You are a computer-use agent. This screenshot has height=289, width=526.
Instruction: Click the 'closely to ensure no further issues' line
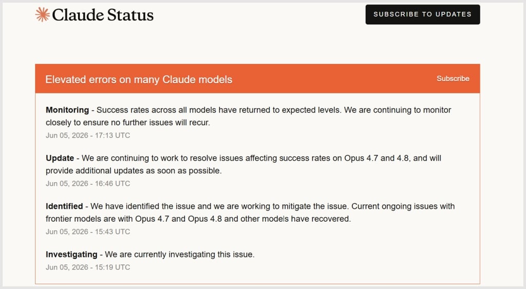coord(128,123)
